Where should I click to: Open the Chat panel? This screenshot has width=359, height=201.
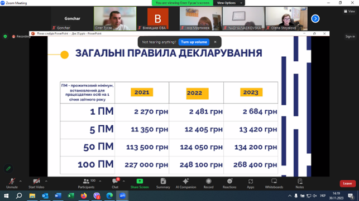tap(115, 183)
